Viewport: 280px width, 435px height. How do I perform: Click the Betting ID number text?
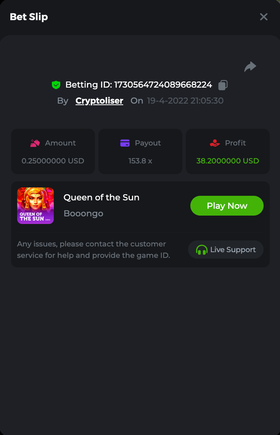tap(163, 85)
